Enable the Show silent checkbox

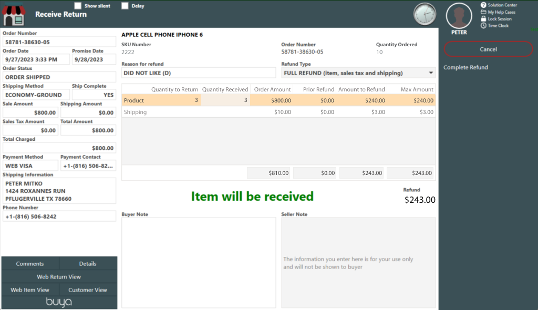click(x=78, y=6)
